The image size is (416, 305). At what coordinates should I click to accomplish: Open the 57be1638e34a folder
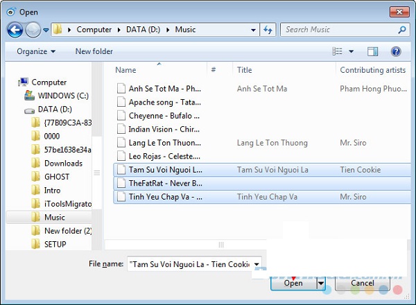(x=61, y=150)
